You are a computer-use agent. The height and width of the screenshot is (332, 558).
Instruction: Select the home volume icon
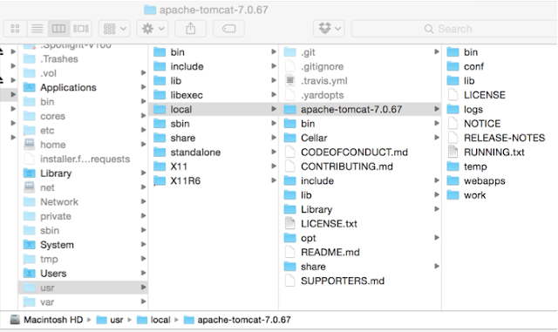point(29,144)
